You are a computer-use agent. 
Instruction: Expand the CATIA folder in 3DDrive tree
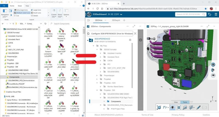[x=100, y=61]
